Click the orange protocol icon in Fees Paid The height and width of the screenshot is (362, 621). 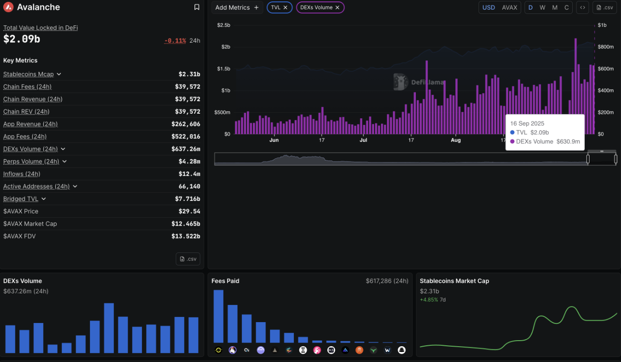point(359,350)
